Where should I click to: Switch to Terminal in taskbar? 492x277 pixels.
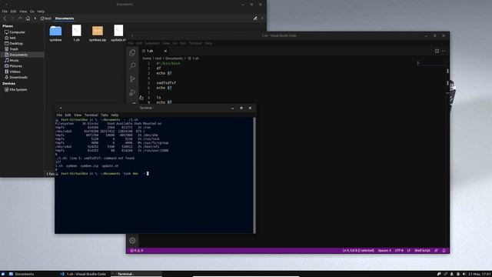[x=136, y=274]
